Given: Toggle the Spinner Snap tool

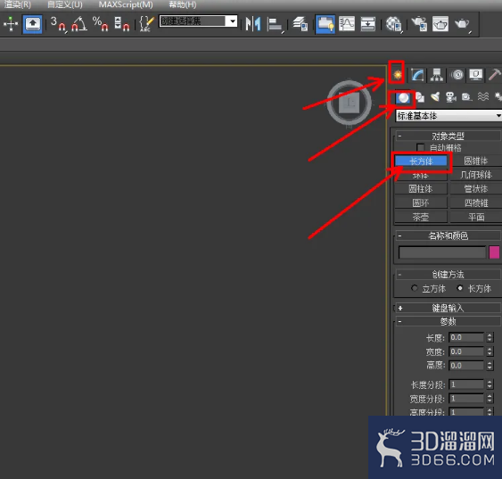Looking at the screenshot, I should (x=122, y=24).
